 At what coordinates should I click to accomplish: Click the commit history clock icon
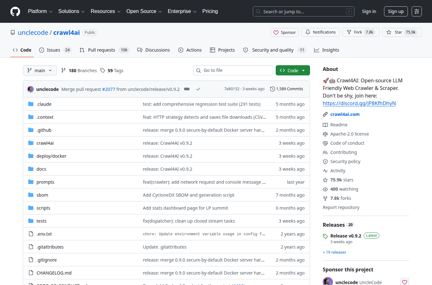tap(272, 89)
